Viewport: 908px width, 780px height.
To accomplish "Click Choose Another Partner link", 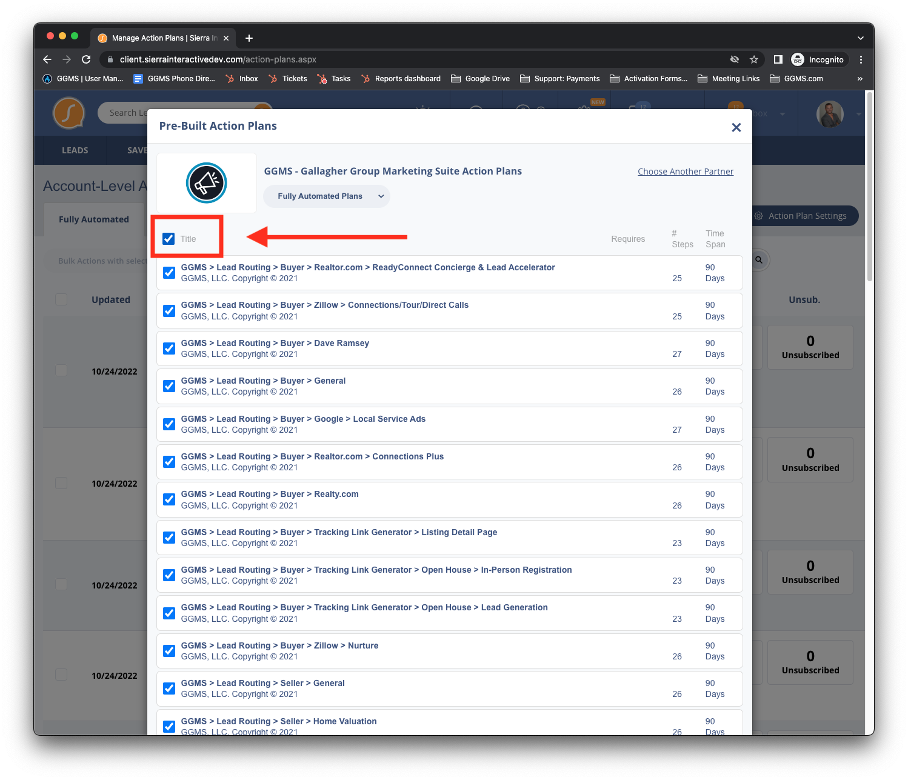I will coord(686,172).
